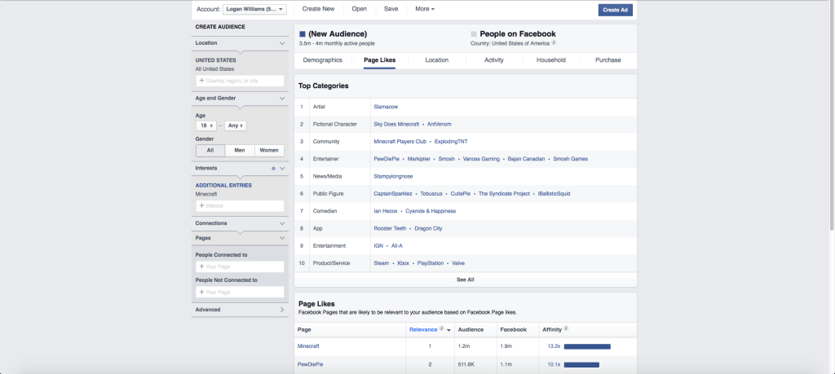Viewport: 835px width, 374px height.
Task: Open the More menu dropdown
Action: tap(425, 9)
